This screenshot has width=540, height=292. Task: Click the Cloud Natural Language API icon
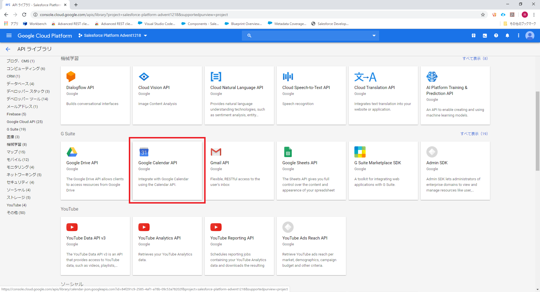216,76
